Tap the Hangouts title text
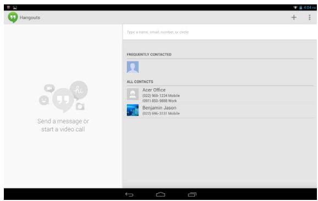Screen dimensions: 318x201 30,18
